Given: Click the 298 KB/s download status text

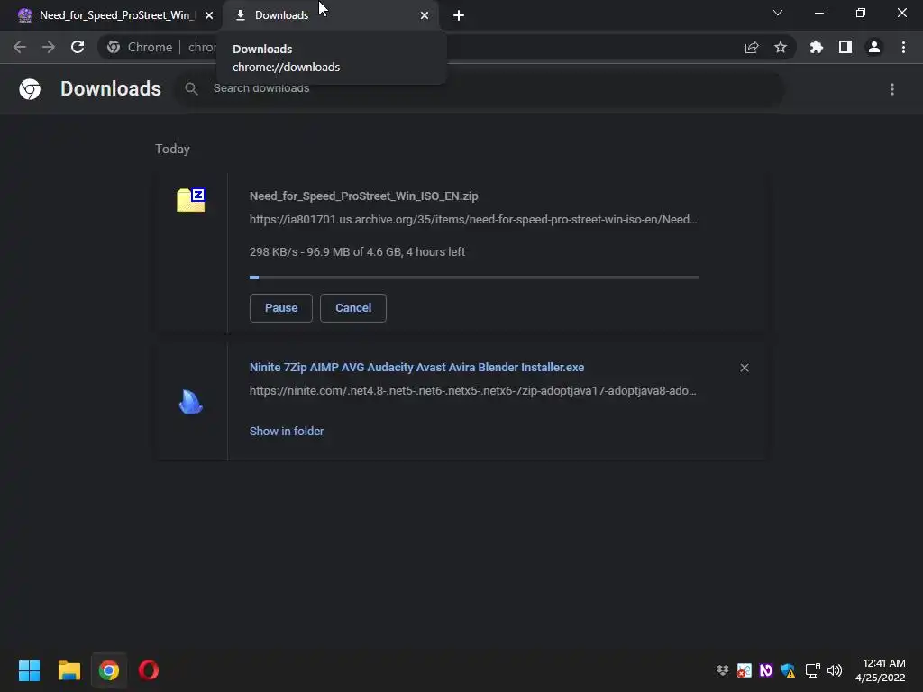Looking at the screenshot, I should click(x=357, y=252).
